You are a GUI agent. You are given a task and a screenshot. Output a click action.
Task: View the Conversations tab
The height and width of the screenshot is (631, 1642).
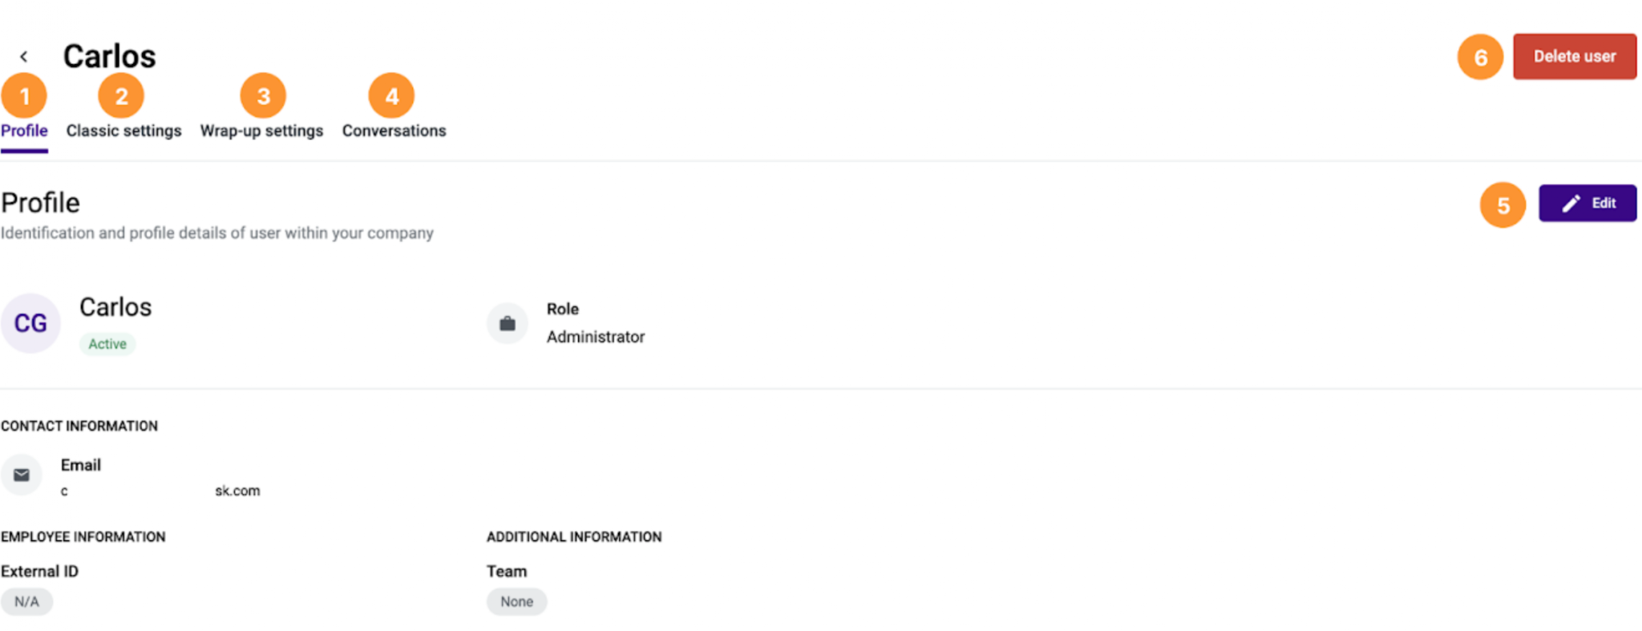coord(394,131)
